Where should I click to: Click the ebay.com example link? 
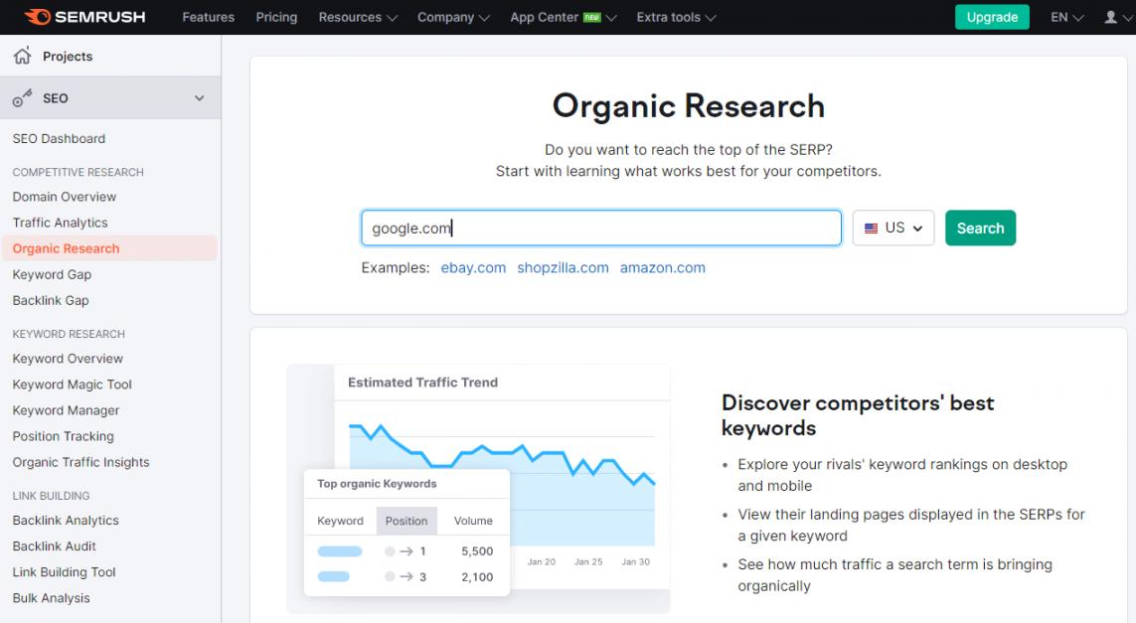tap(473, 268)
